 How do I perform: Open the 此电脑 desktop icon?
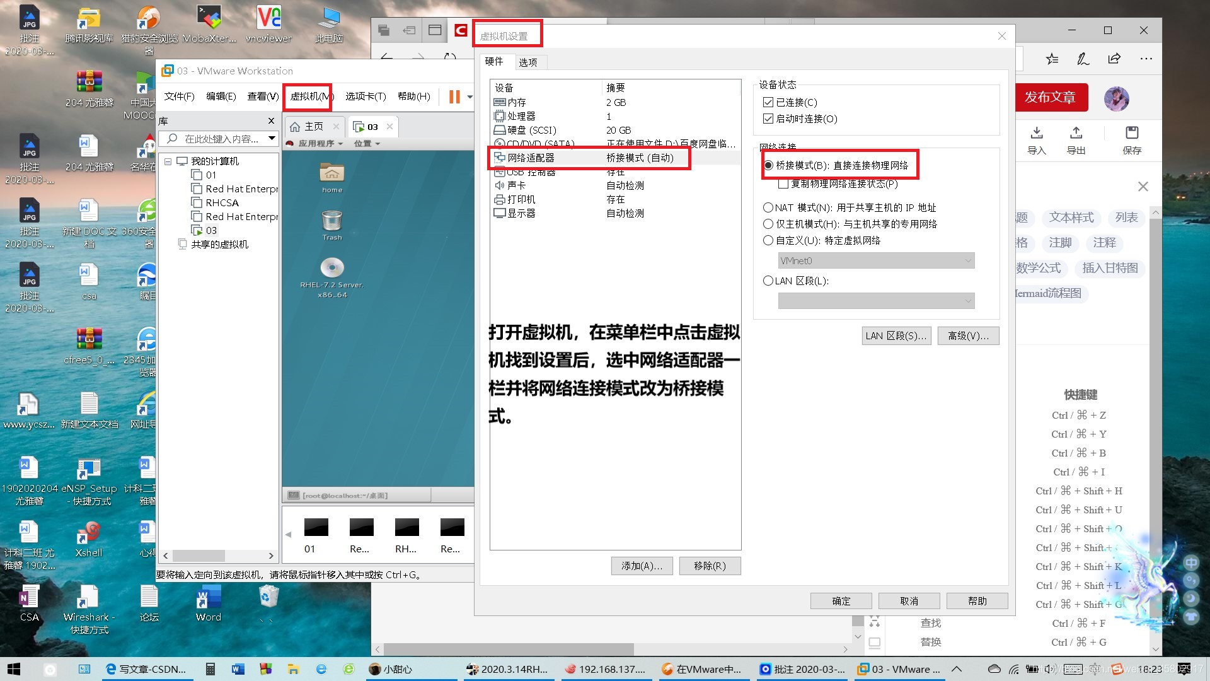(x=328, y=24)
